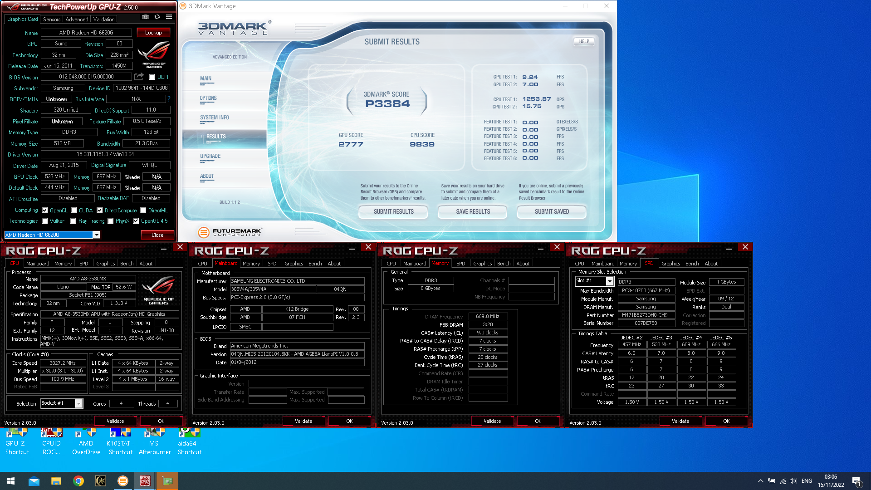The height and width of the screenshot is (490, 871).
Task: Open the About tab in the Mainboard CPU-Z window
Action: click(334, 264)
